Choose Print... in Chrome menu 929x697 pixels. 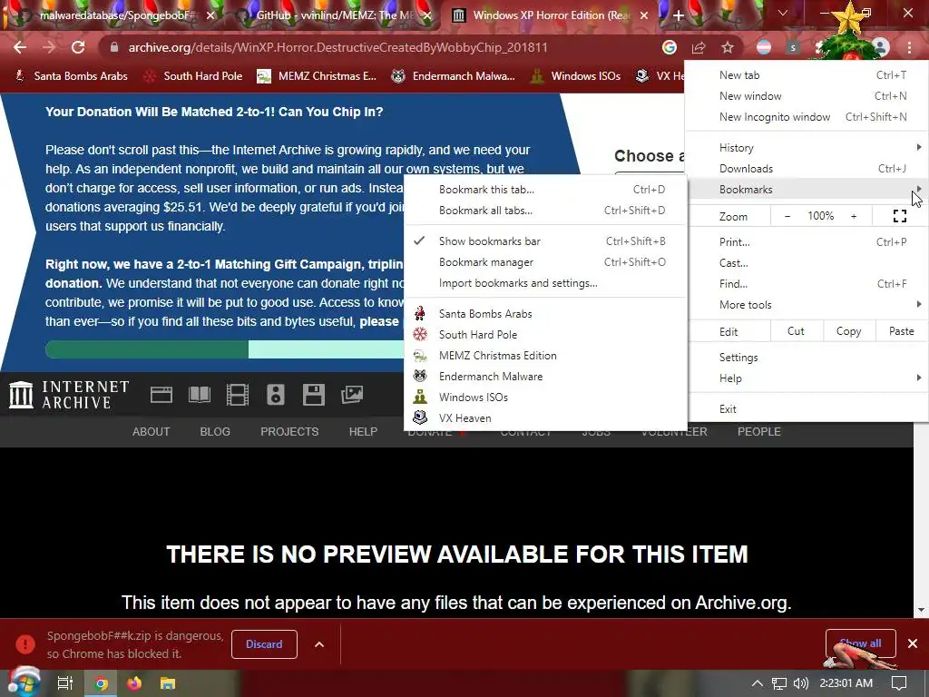(x=807, y=241)
